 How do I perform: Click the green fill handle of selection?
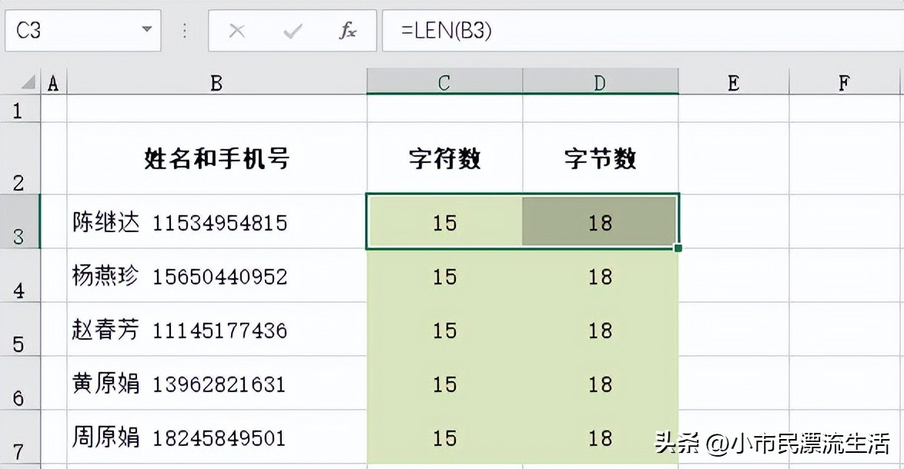678,248
